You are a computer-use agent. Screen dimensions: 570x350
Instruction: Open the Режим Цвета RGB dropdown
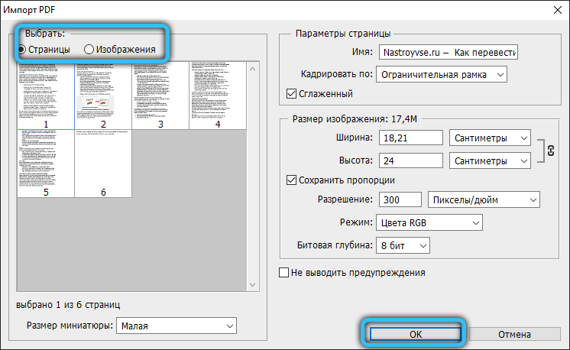point(430,222)
